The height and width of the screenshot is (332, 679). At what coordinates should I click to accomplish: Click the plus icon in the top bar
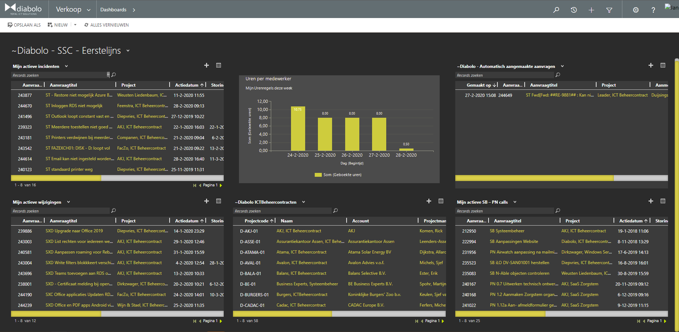pos(591,10)
